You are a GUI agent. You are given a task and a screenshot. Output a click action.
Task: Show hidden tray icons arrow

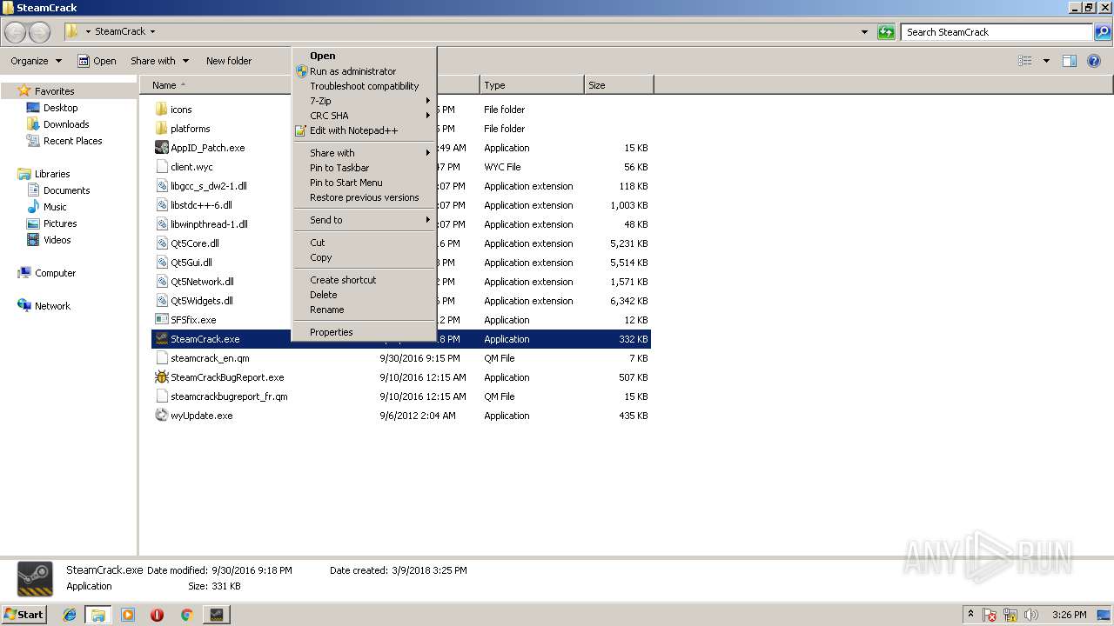[x=971, y=614]
